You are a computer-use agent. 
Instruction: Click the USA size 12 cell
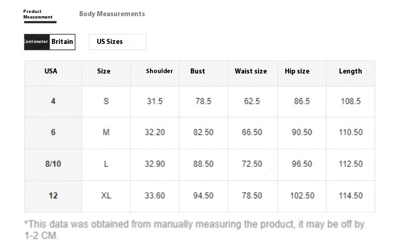point(53,196)
